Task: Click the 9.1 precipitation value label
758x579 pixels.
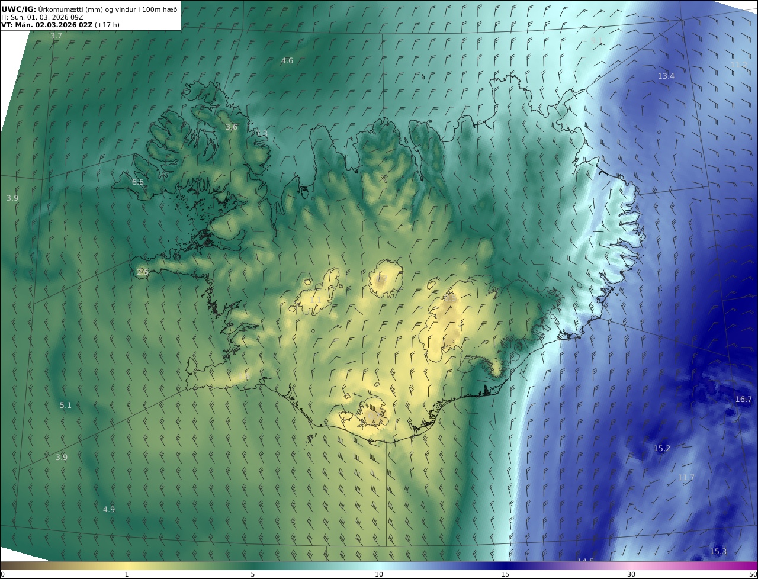Action: (x=596, y=40)
